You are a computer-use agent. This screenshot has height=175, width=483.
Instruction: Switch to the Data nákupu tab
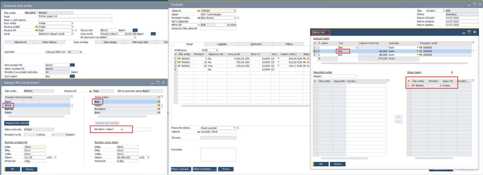click(x=50, y=42)
